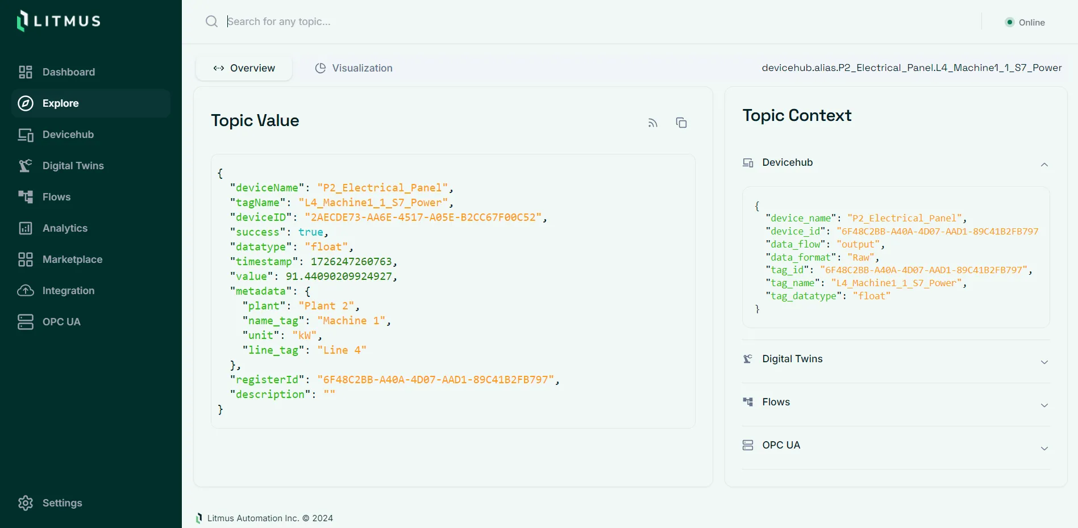This screenshot has height=528, width=1078.
Task: Click the "Line 4" line_tag value
Action: (342, 350)
